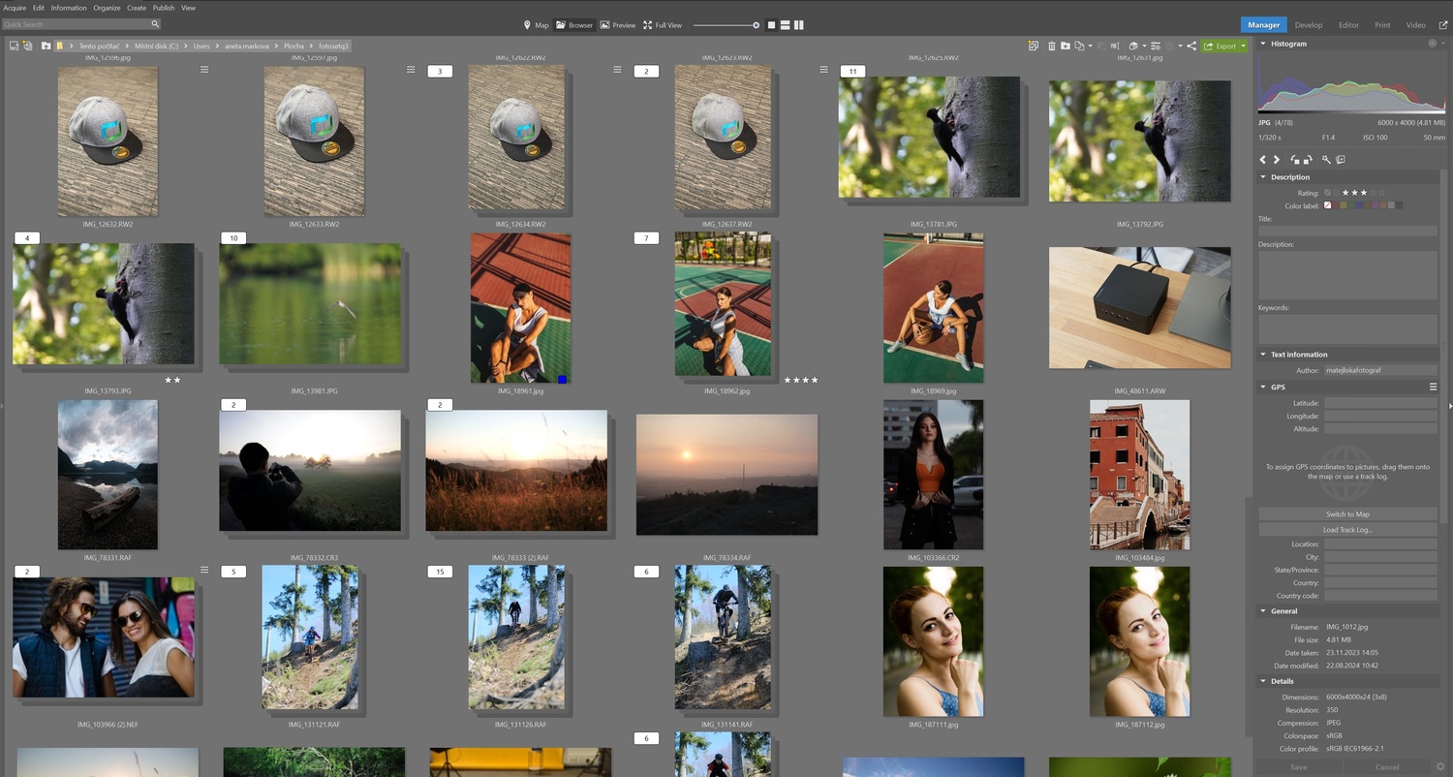Switch to the Editor tab
This screenshot has height=777, width=1453.
1348,25
